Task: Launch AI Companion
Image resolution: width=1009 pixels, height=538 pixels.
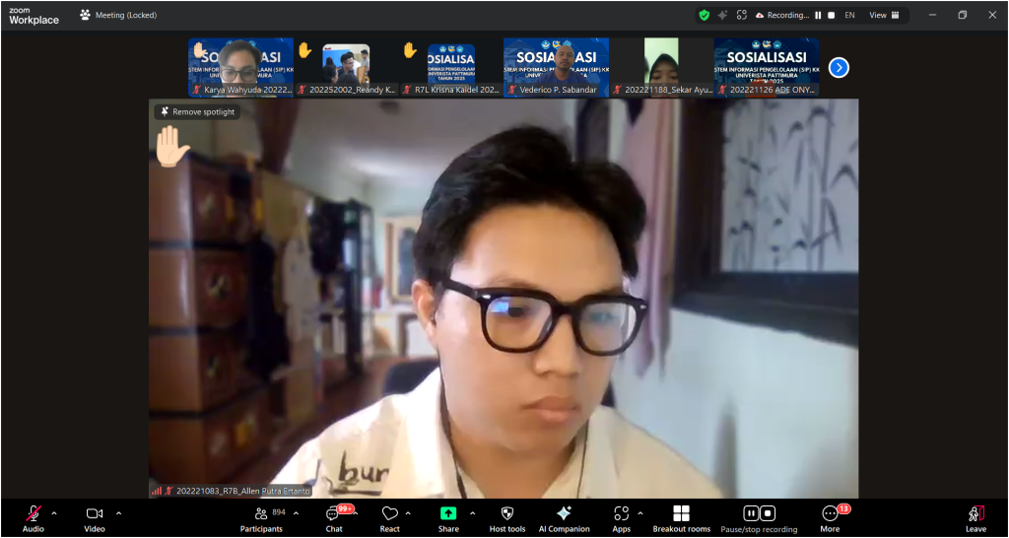Action: 564,517
